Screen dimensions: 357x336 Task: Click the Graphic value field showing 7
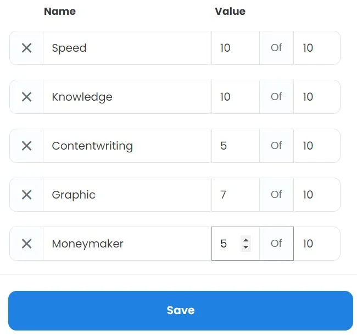(235, 195)
